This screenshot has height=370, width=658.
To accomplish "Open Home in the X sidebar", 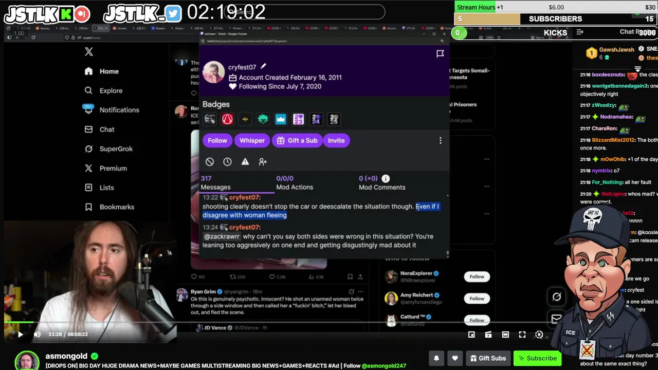I will (102, 71).
